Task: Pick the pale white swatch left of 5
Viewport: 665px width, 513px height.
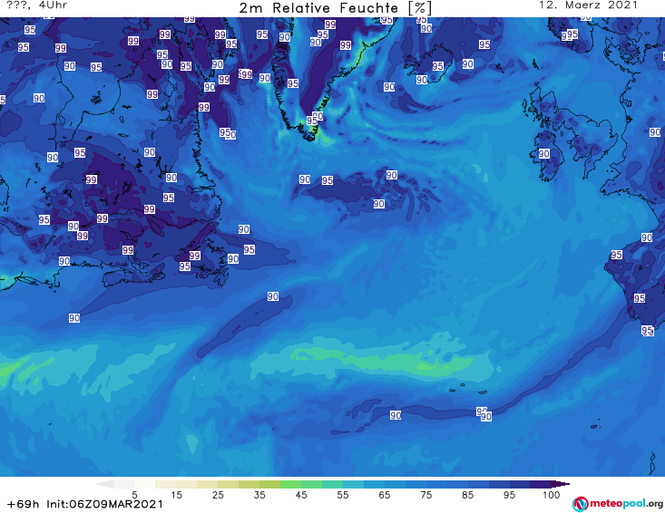Action: (x=124, y=484)
